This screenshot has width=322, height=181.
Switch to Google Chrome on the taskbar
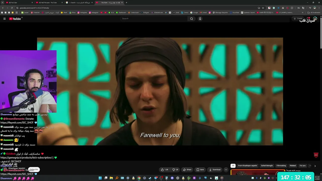tap(139, 178)
